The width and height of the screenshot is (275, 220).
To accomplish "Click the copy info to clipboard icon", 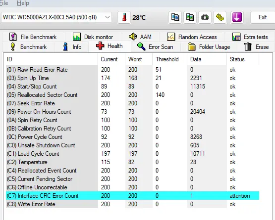I will coord(175,17).
